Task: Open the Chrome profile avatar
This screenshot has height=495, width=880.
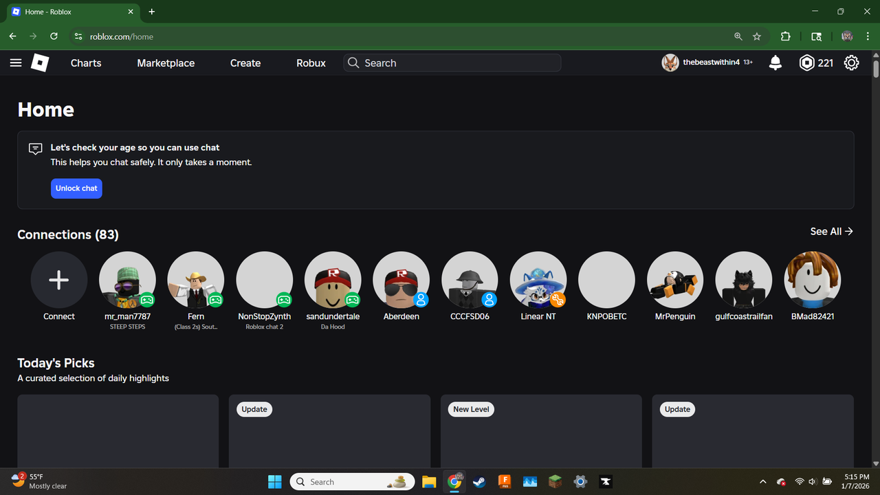Action: (x=847, y=36)
